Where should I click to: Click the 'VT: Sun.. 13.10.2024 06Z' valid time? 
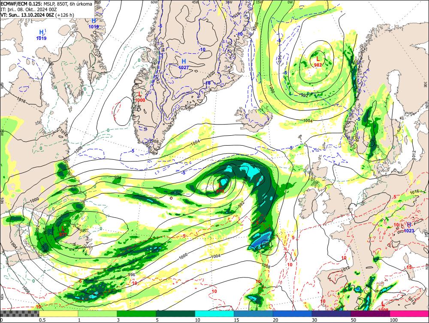(x=27, y=15)
